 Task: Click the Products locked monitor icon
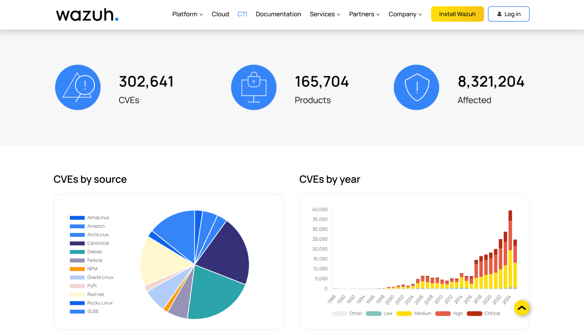tap(254, 87)
